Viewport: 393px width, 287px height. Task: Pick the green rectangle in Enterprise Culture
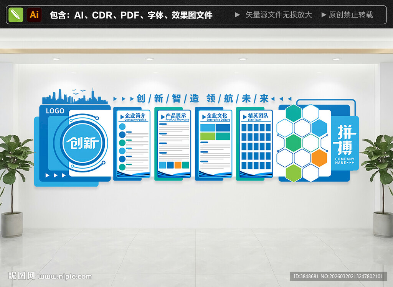coord(208,136)
